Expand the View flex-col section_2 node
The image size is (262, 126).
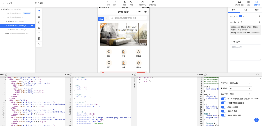(x=6, y=21)
